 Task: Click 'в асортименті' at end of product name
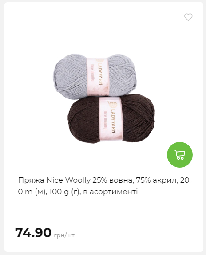tap(111, 192)
